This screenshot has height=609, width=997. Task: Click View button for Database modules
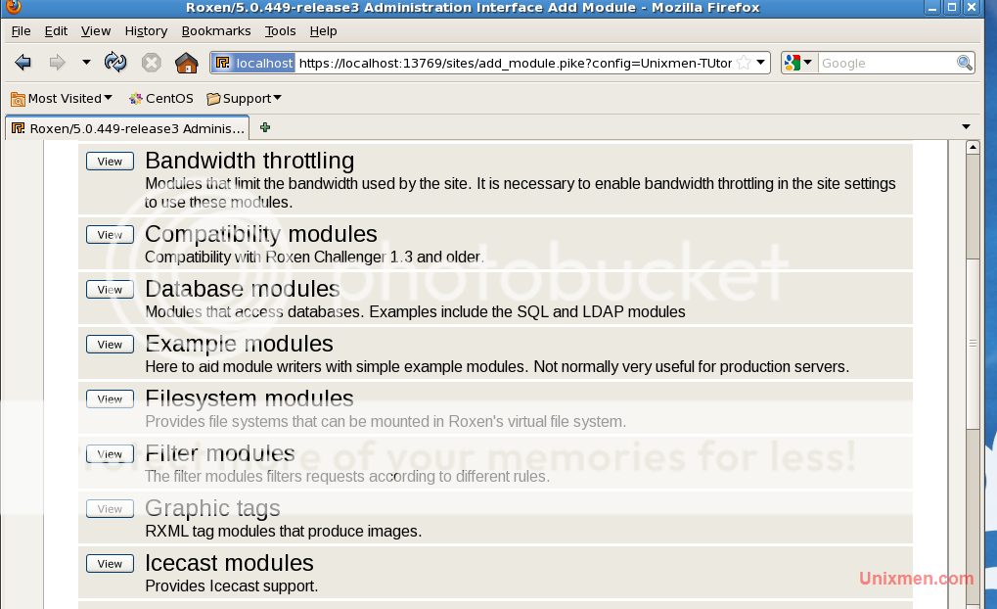click(110, 290)
